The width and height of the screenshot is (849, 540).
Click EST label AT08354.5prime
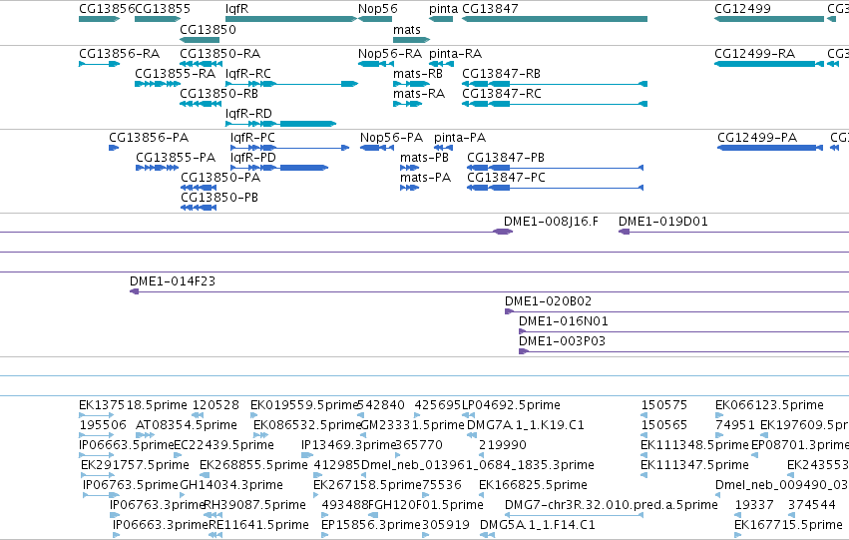click(x=187, y=426)
